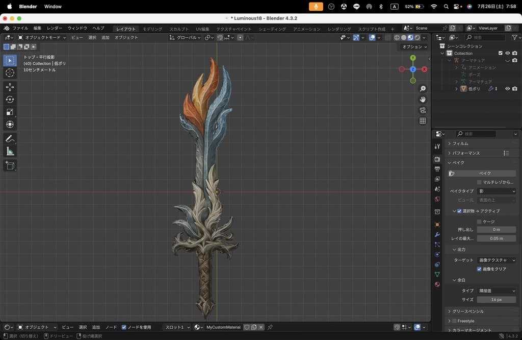Image resolution: width=522 pixels, height=340 pixels.
Task: Click the ベイク button
Action: point(484,174)
